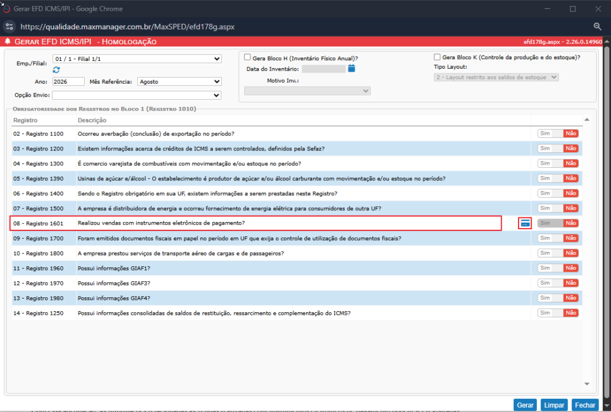Toggle Sim/Não switch for Registro 1300
The height and width of the screenshot is (412, 611).
(x=558, y=164)
